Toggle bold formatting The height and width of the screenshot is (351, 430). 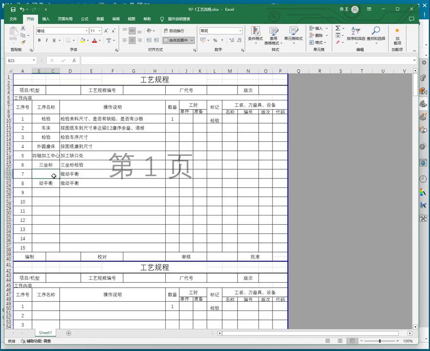coord(39,39)
